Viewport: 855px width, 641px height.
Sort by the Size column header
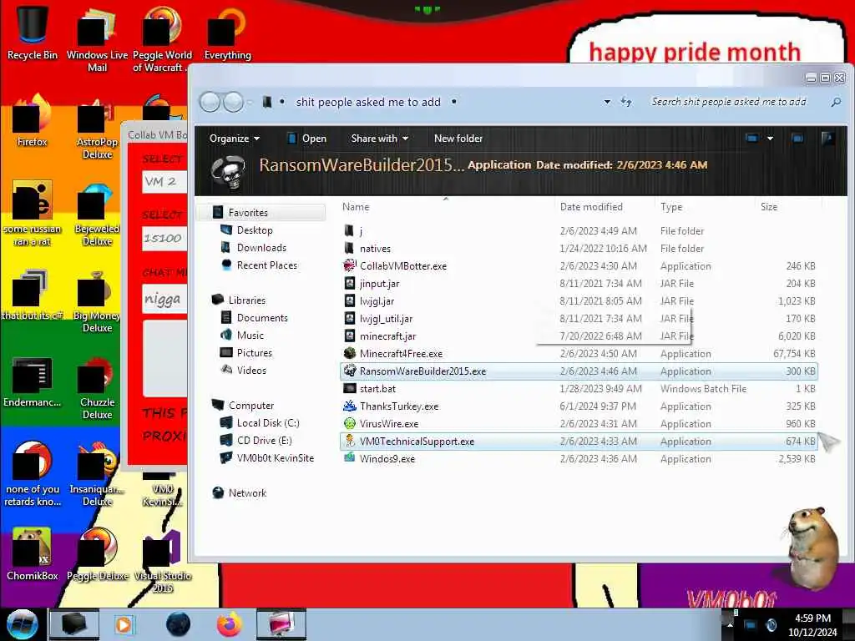tap(769, 207)
